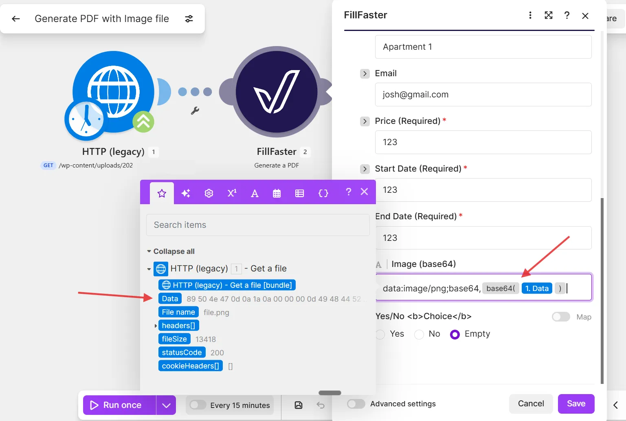
Task: Insert the fileSize pill
Action: pyautogui.click(x=174, y=339)
